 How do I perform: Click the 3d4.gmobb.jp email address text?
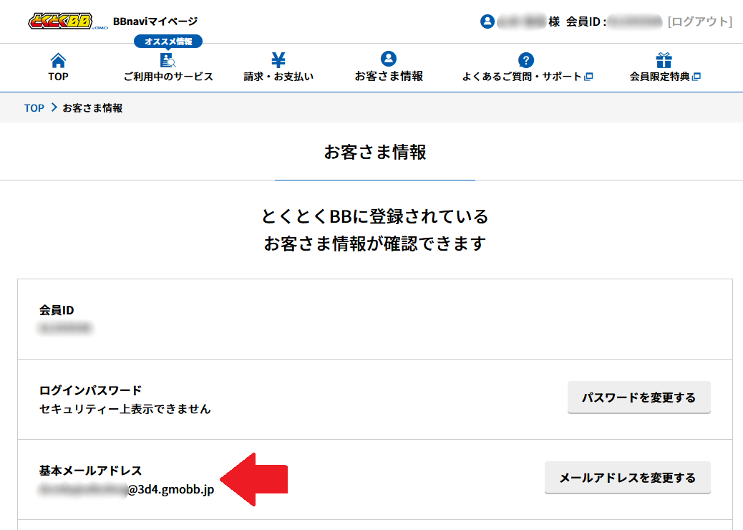tap(170, 491)
